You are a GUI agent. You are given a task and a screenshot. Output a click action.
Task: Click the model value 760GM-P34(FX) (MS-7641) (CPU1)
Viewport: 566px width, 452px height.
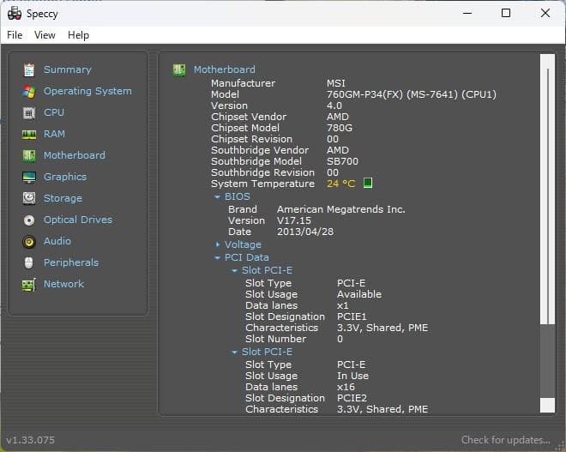point(412,94)
